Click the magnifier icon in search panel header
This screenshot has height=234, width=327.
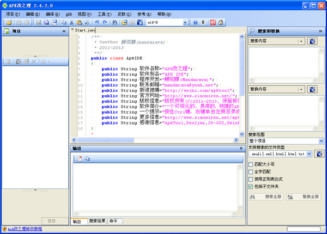tap(252, 31)
